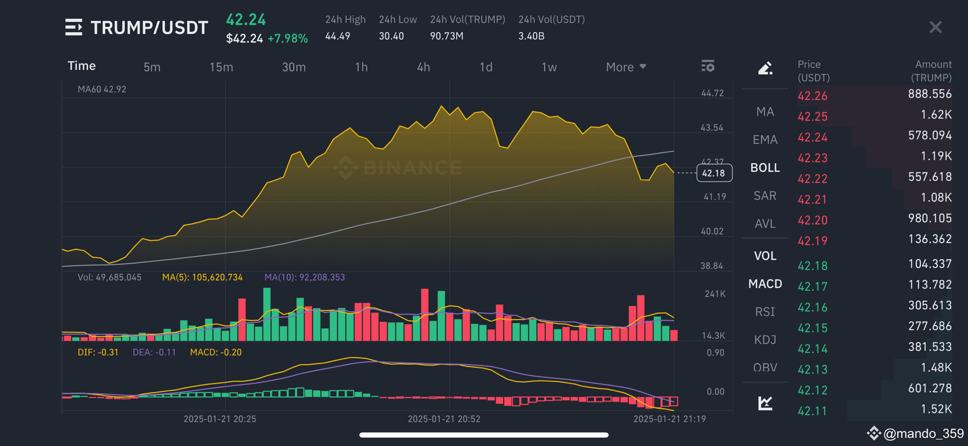Click the MA(10) volume legend value
This screenshot has width=968, height=446.
[x=305, y=277]
